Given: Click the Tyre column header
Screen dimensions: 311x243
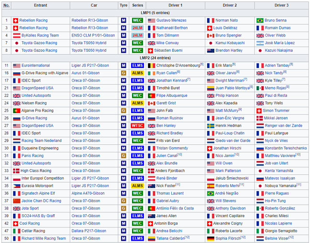Looking at the screenshot, I should tap(123, 5).
